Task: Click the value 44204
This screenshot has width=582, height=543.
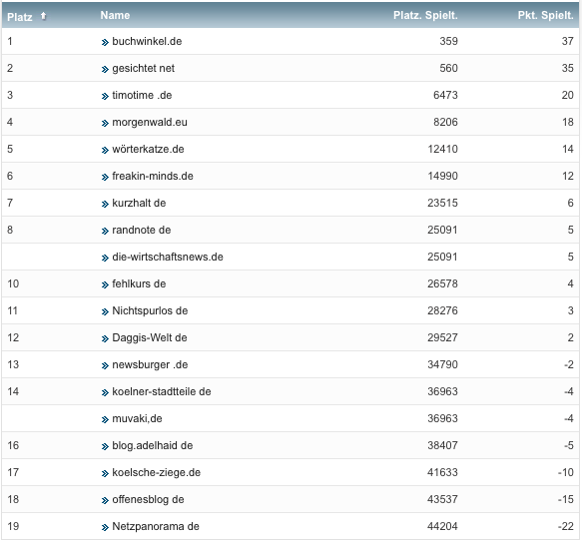Action: (442, 526)
